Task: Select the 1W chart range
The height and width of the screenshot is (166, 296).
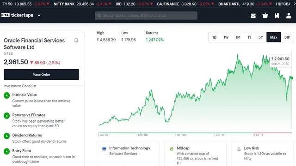Action: [226, 37]
